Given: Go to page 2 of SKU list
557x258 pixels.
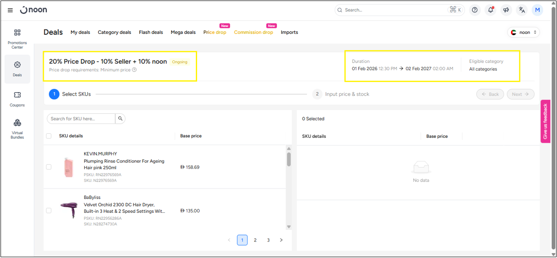Looking at the screenshot, I should 255,240.
